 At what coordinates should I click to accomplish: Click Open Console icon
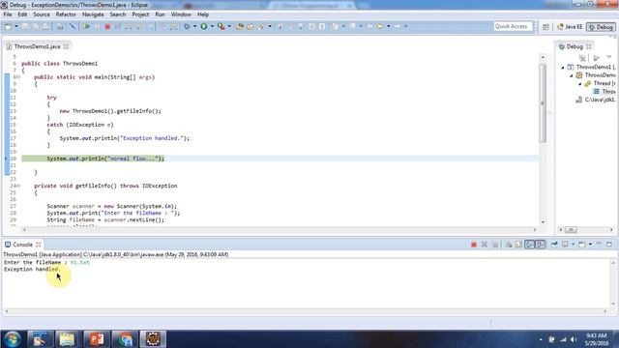point(581,245)
